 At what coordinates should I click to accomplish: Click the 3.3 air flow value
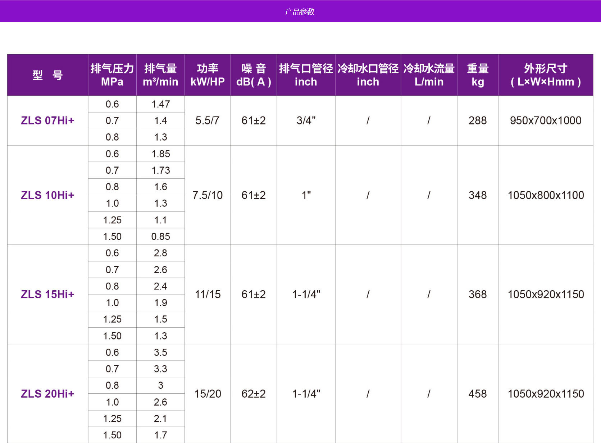click(x=160, y=369)
